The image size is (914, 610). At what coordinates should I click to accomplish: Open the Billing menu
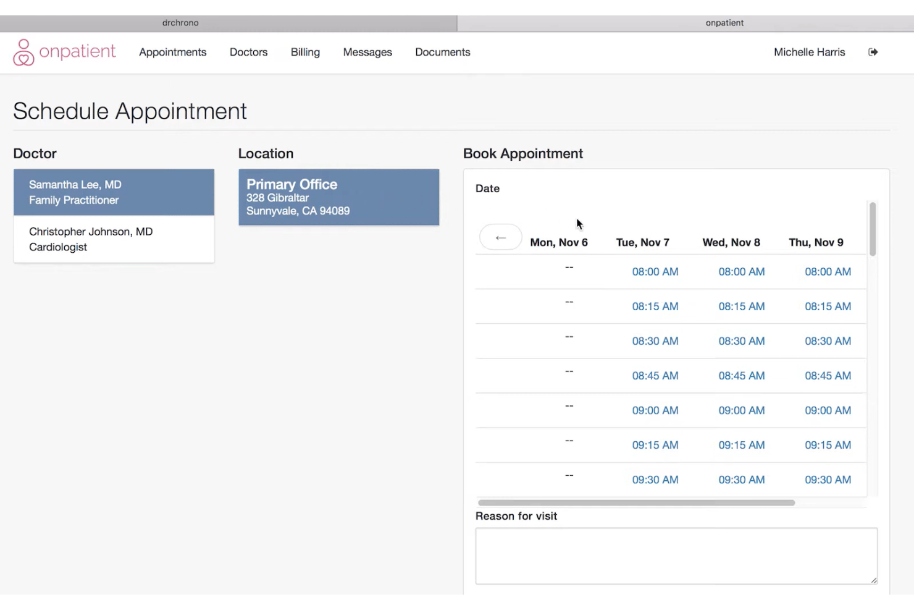[306, 53]
